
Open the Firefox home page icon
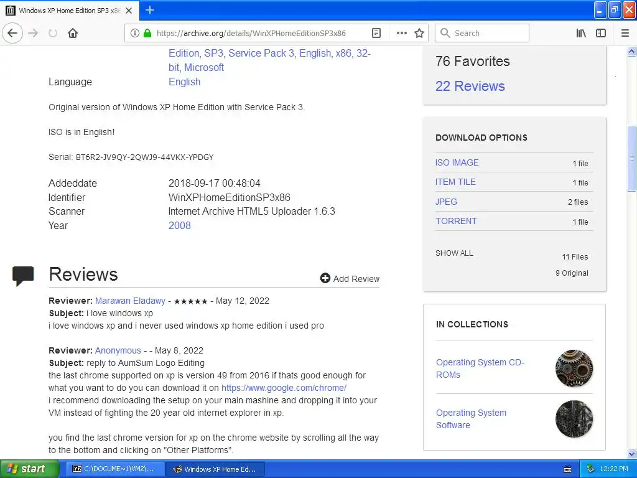tap(73, 33)
